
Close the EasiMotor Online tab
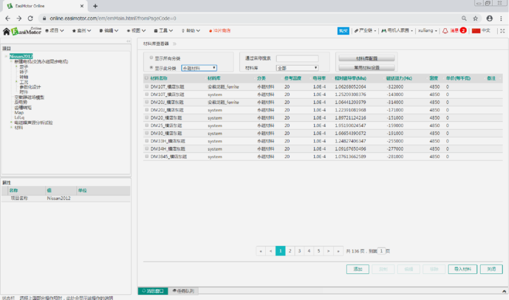point(82,6)
